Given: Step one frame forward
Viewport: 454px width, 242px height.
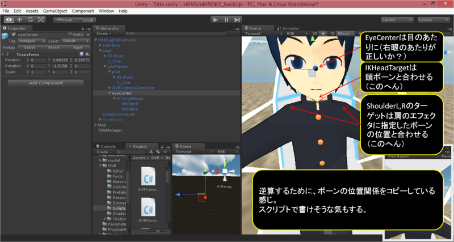Looking at the screenshot, I should [x=237, y=20].
